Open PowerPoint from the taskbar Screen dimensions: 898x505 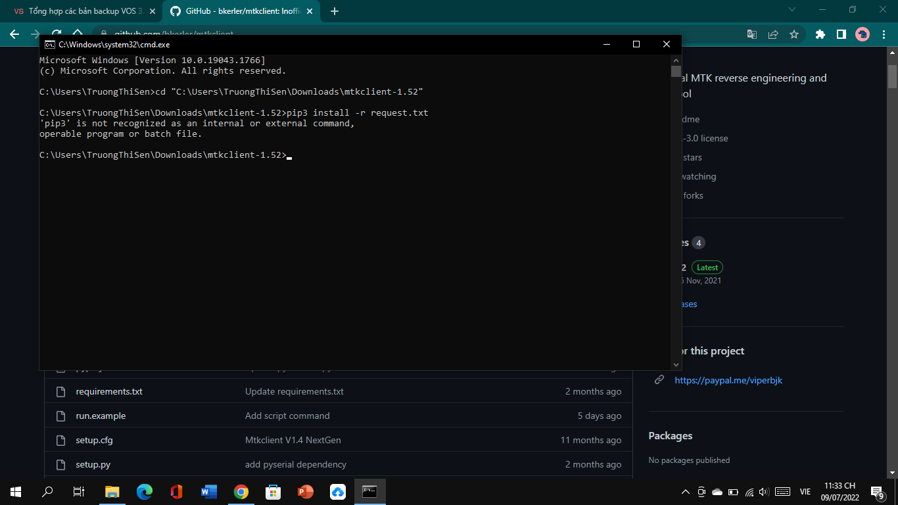click(x=306, y=492)
